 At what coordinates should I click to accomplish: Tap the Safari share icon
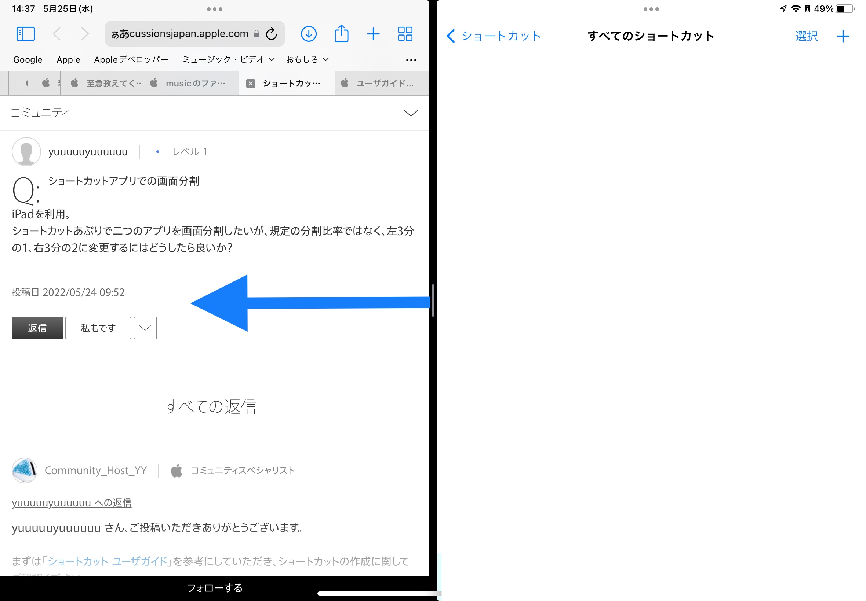(x=341, y=34)
